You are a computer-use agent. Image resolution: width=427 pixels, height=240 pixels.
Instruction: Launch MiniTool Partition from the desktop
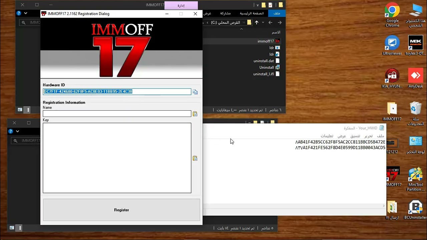(416, 179)
